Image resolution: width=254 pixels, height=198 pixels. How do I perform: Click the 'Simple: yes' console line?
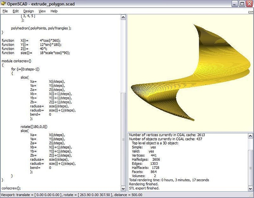point(144,147)
